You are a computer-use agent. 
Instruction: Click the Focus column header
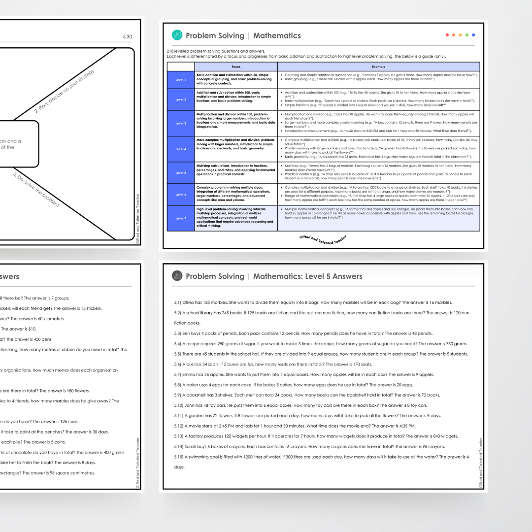236,66
